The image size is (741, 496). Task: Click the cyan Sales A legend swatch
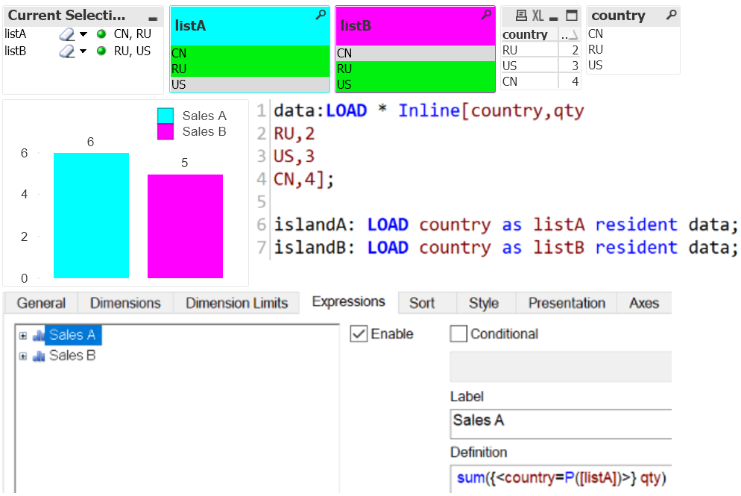[x=165, y=116]
